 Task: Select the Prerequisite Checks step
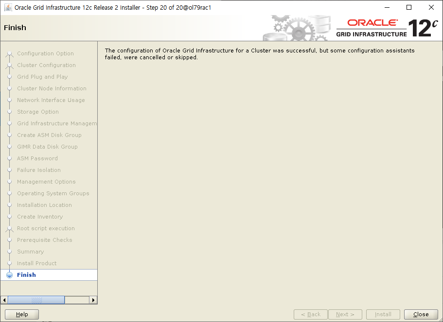pos(45,240)
